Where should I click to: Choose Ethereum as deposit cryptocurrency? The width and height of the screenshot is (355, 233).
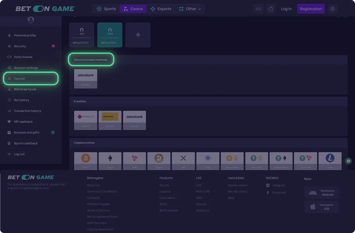pos(110,160)
